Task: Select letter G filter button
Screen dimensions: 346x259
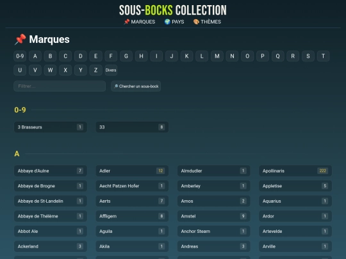Action: tap(126, 56)
